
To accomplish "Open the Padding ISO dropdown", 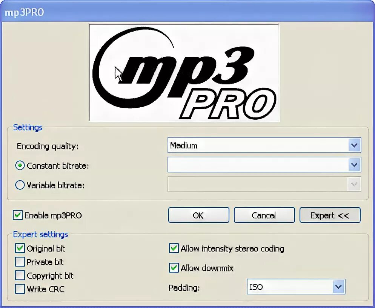I will [x=296, y=287].
